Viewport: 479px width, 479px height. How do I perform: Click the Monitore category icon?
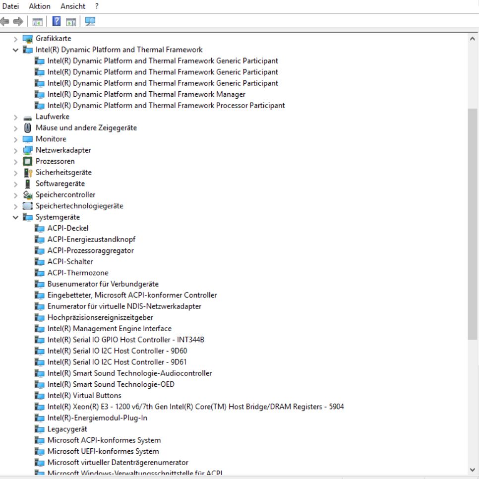click(27, 139)
